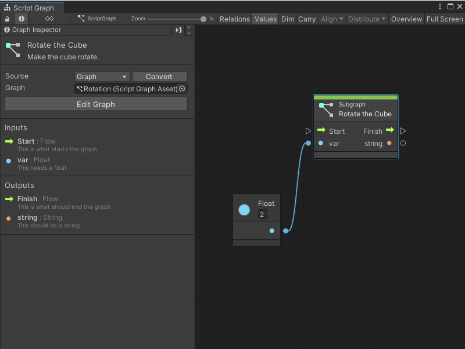Screen dimensions: 465x349
Task: Click the Convert button
Action: [159, 76]
